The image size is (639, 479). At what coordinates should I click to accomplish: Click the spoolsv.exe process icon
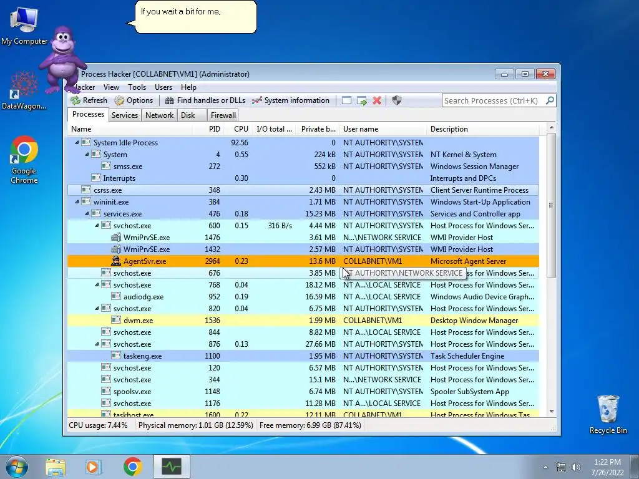(106, 392)
